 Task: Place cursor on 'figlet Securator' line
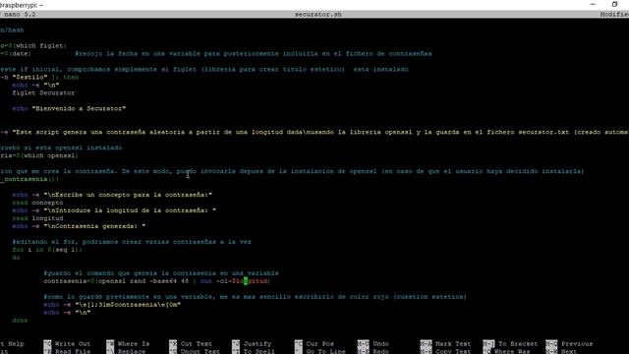(x=43, y=92)
